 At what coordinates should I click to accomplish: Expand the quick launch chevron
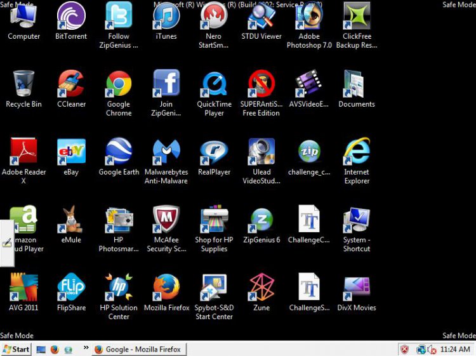point(86,348)
